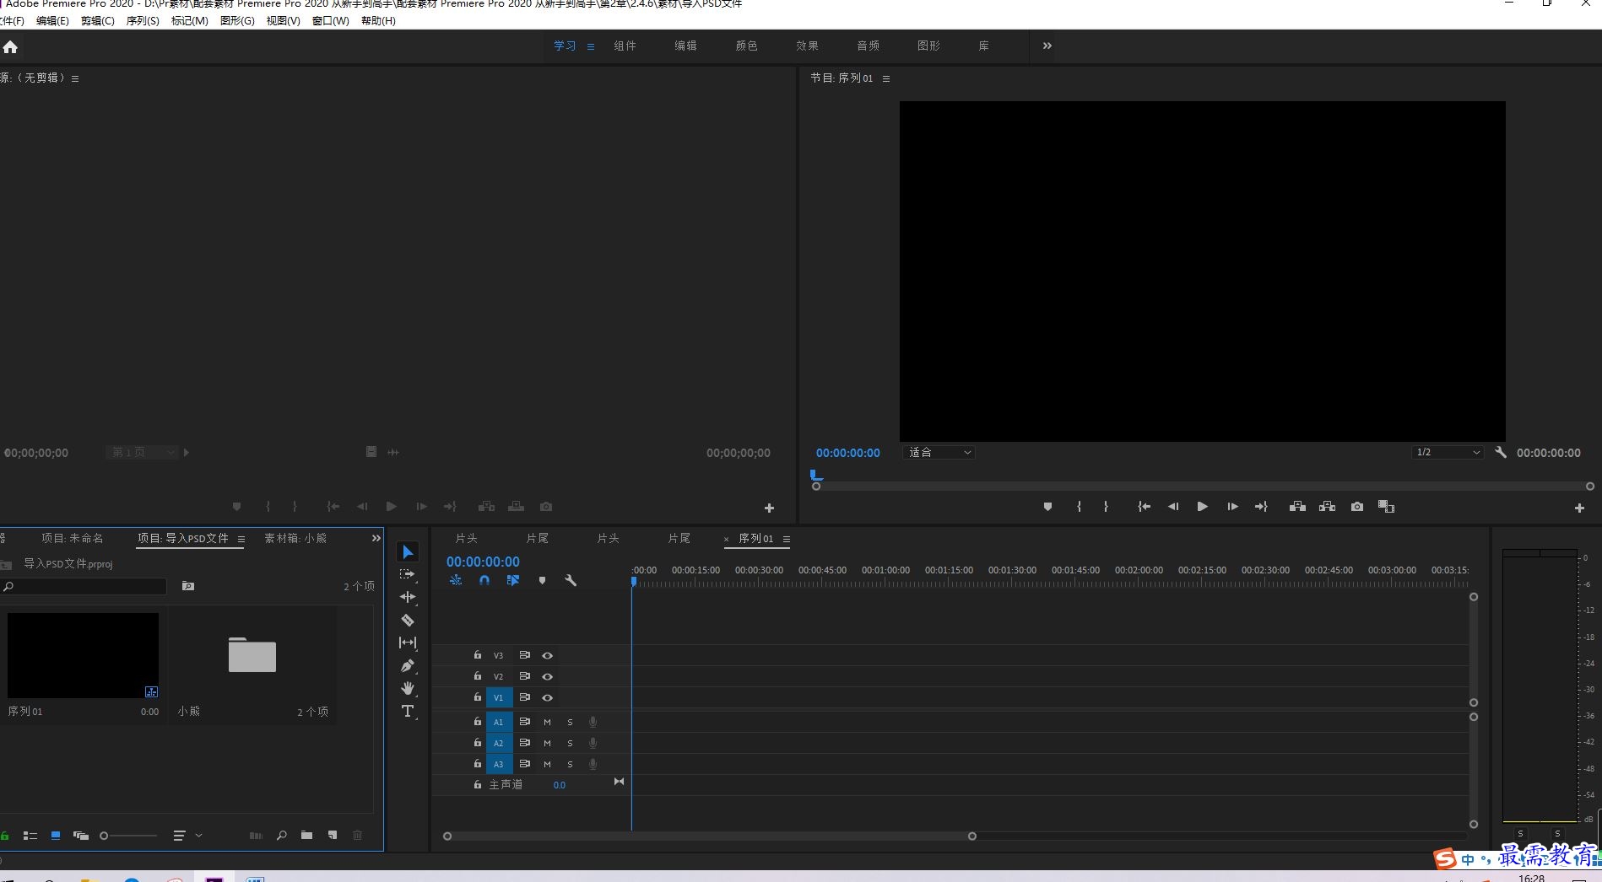Image resolution: width=1602 pixels, height=882 pixels.
Task: Open timeline display settings wrench
Action: pyautogui.click(x=571, y=580)
